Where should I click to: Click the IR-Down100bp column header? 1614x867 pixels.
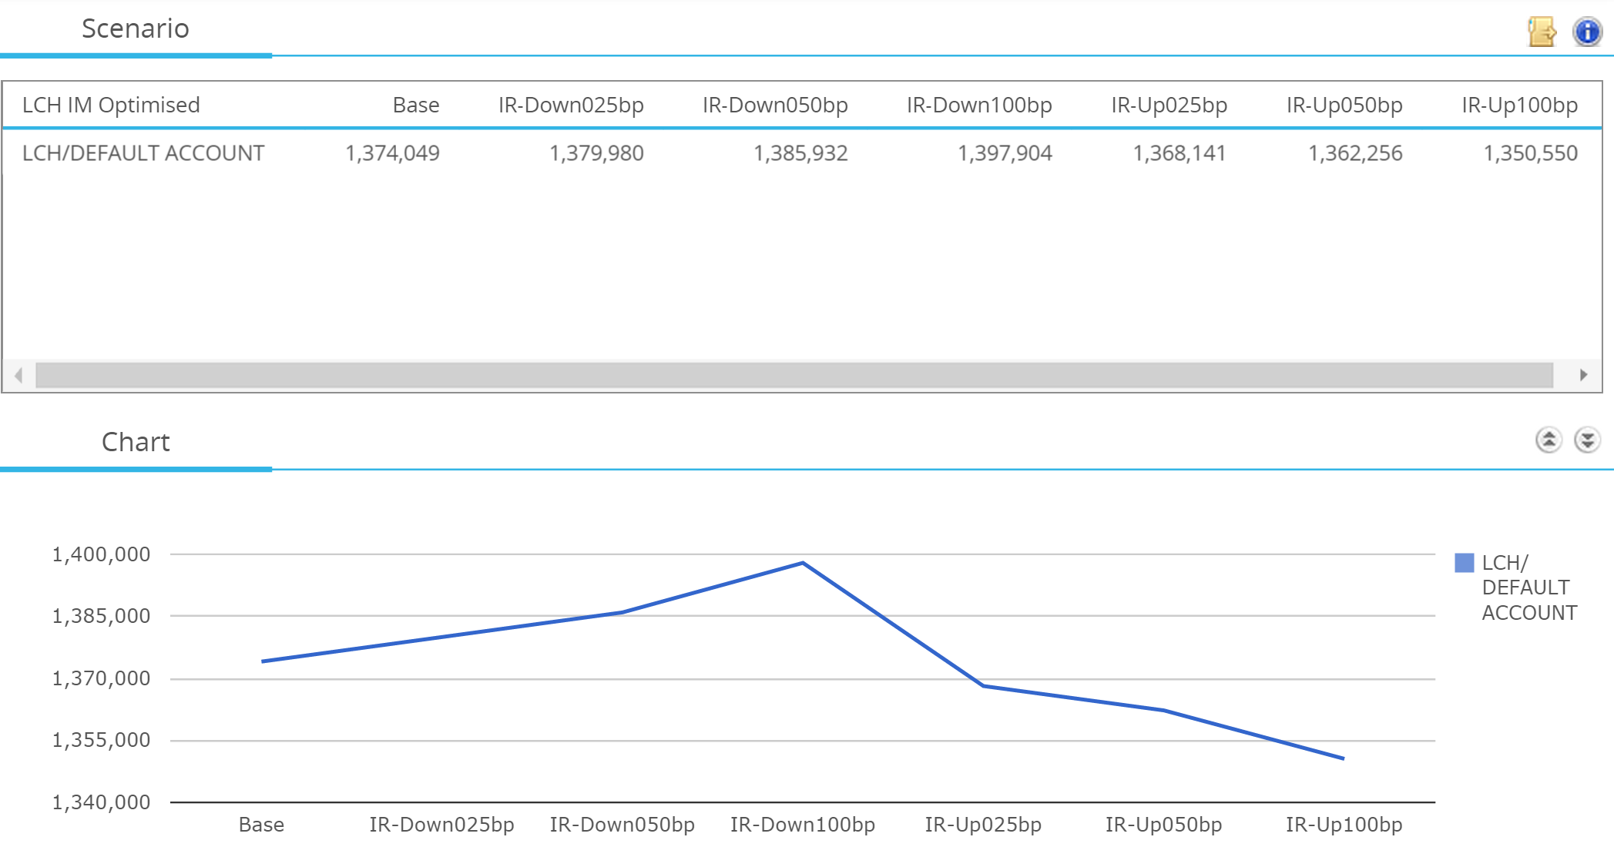(979, 105)
